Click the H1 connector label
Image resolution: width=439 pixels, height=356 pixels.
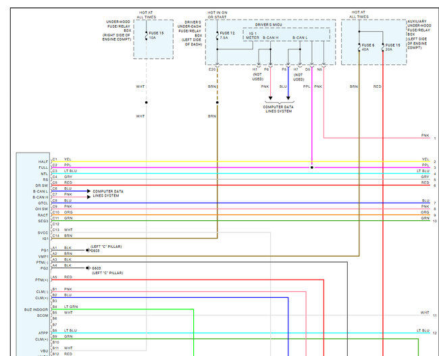(255, 70)
